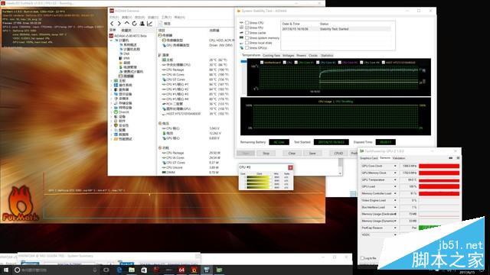Switch to the Cooling Fans tab
The width and height of the screenshot is (490, 275).
pos(271,55)
